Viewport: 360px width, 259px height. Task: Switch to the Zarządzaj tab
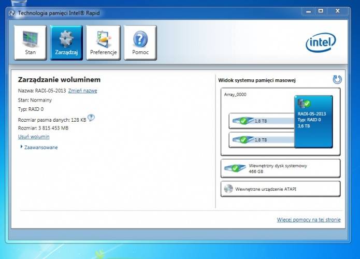(66, 42)
